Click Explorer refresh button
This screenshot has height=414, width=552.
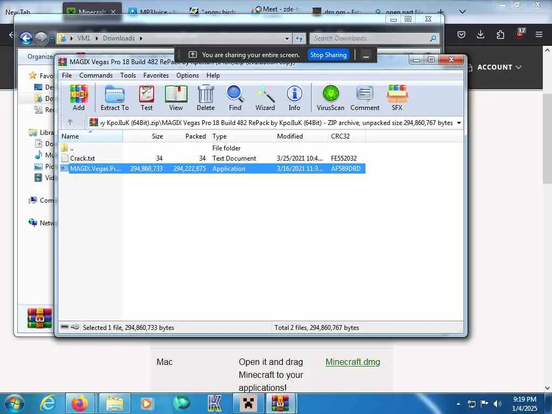299,38
